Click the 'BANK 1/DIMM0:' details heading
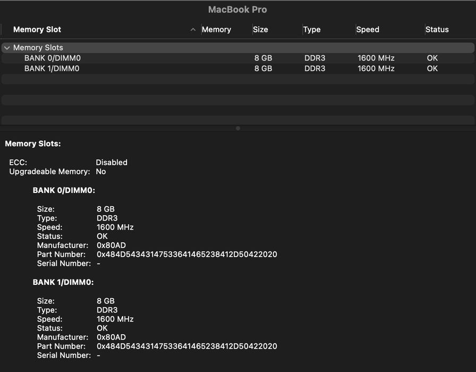Image resolution: width=476 pixels, height=372 pixels. tap(63, 282)
